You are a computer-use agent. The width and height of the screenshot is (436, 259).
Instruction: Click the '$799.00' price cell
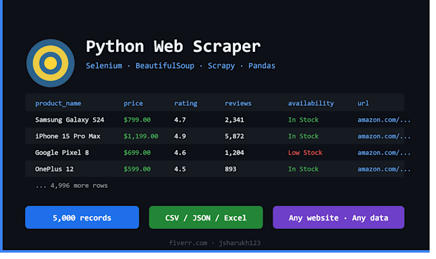137,120
